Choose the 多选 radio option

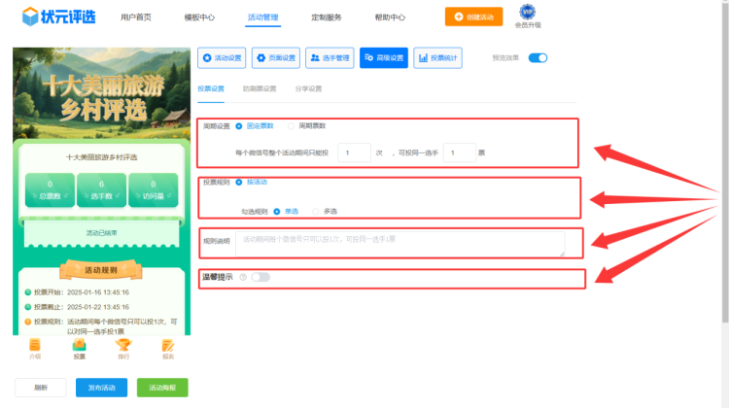coord(316,210)
